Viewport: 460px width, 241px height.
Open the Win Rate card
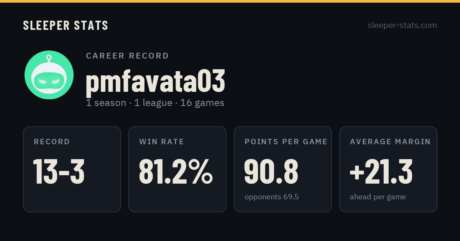click(x=177, y=169)
